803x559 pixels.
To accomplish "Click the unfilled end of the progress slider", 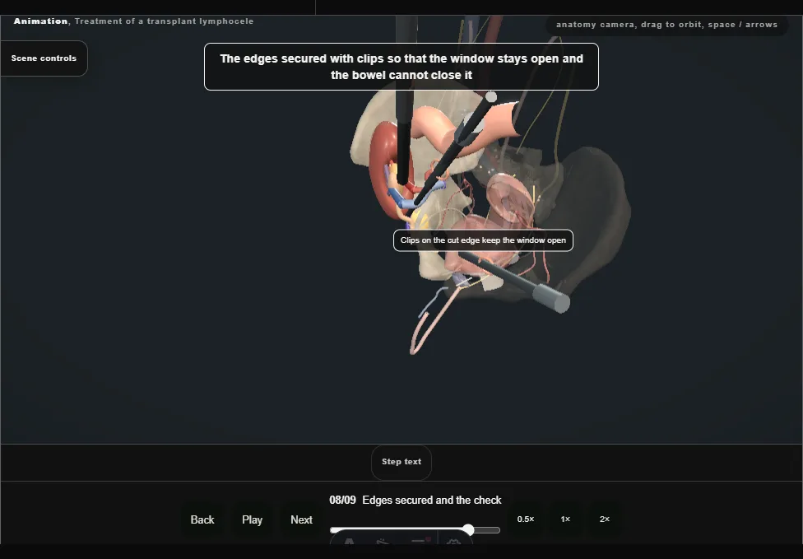I will pyautogui.click(x=487, y=530).
